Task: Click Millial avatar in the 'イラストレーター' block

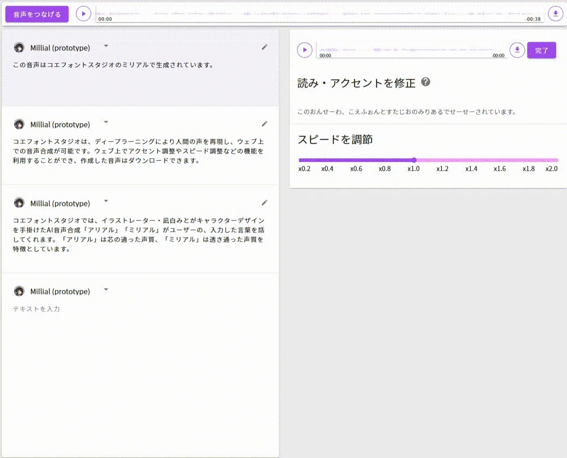Action: pyautogui.click(x=19, y=203)
